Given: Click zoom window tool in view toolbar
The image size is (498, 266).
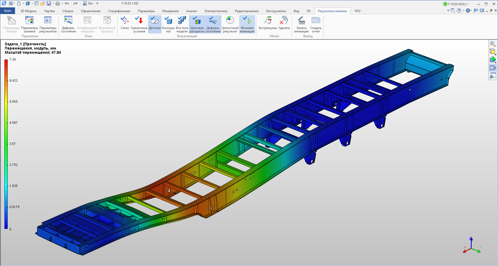Looking at the screenshot, I should (x=493, y=44).
